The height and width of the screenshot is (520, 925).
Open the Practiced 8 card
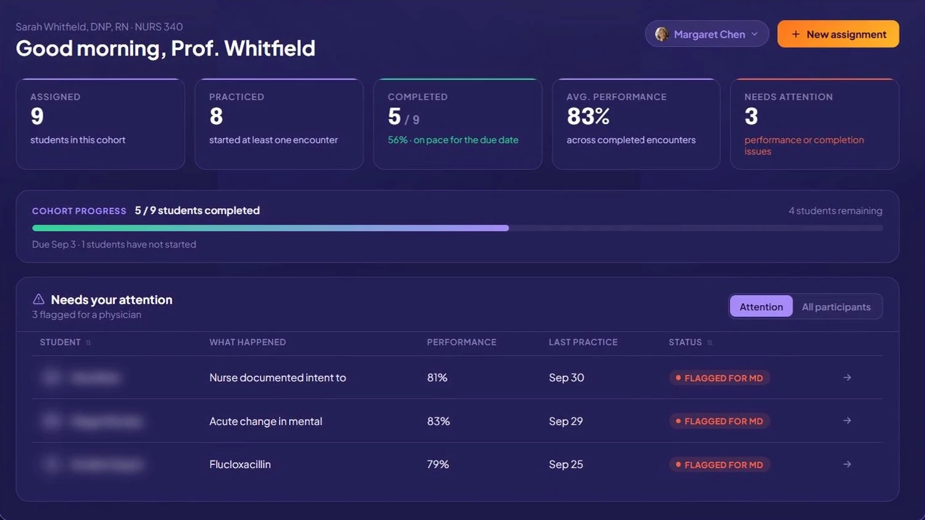tap(279, 124)
